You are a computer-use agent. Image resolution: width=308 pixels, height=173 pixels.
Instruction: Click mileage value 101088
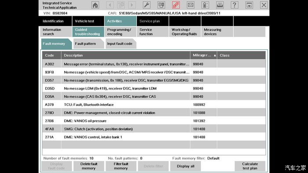(x=199, y=113)
